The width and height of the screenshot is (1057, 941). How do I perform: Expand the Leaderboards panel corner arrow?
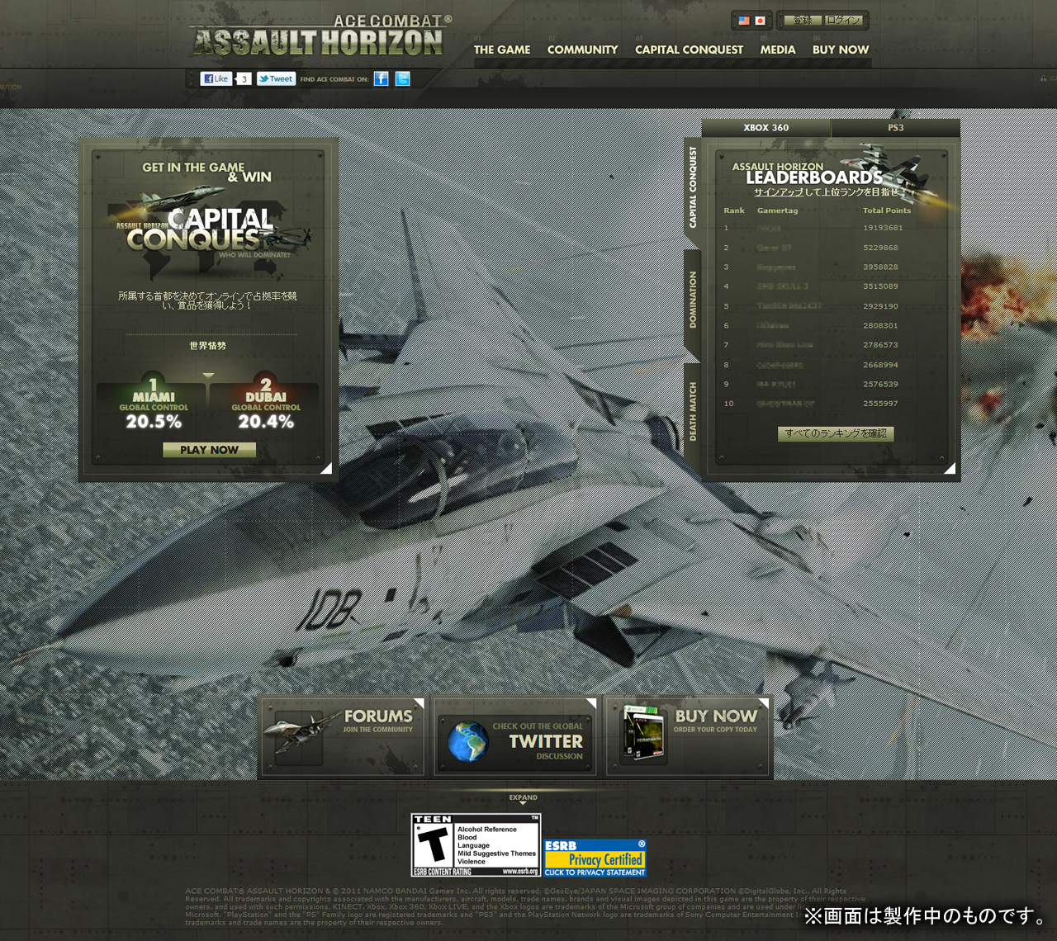click(950, 469)
